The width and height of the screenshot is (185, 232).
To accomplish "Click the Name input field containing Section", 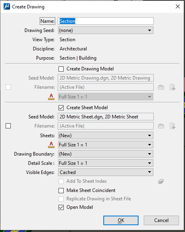I will 106,21.
